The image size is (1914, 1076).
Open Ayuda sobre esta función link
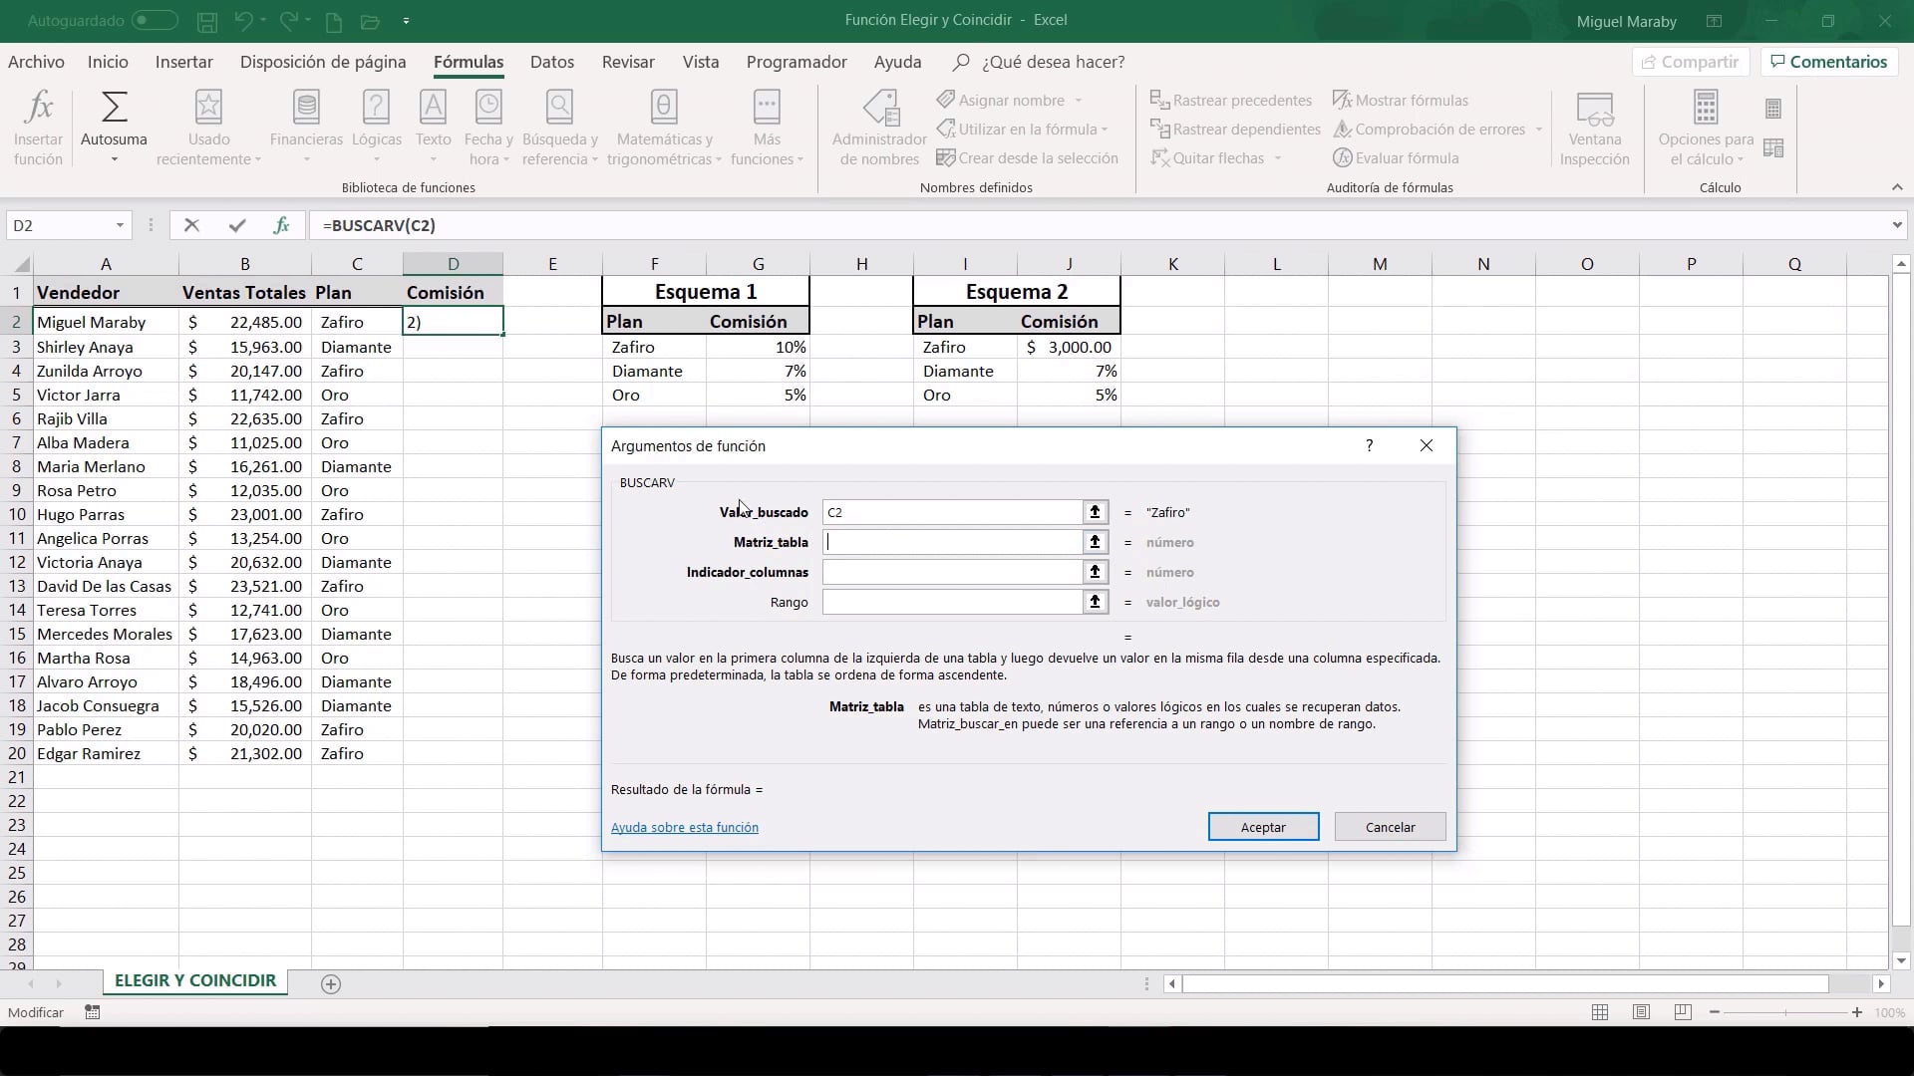click(x=684, y=827)
